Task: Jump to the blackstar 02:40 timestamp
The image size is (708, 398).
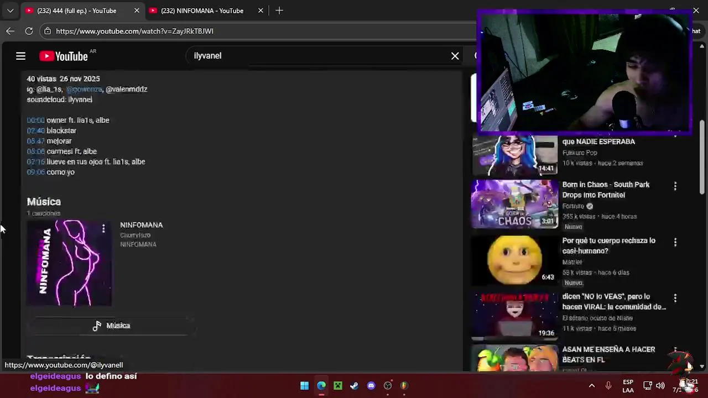Action: (36, 130)
